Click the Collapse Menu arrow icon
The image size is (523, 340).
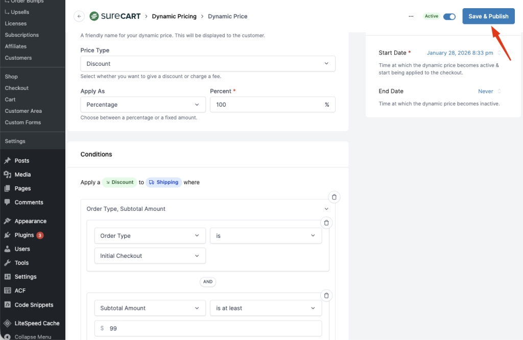(x=7, y=336)
